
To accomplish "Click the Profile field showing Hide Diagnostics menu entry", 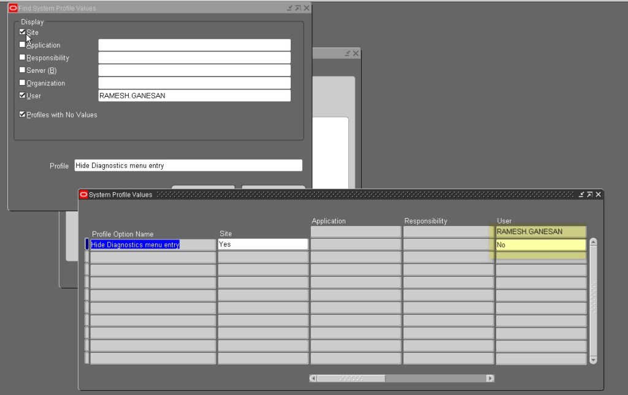I will pyautogui.click(x=187, y=165).
